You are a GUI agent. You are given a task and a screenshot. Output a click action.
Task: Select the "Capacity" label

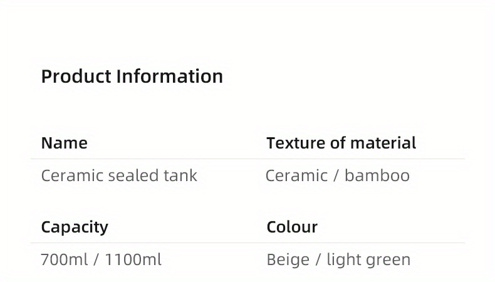coord(75,227)
